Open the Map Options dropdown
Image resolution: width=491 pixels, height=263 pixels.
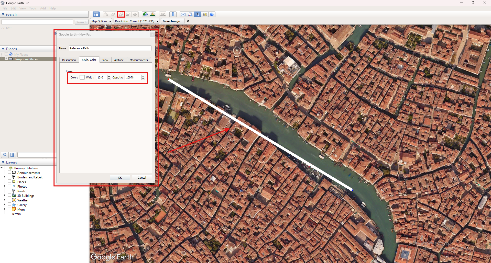click(101, 21)
